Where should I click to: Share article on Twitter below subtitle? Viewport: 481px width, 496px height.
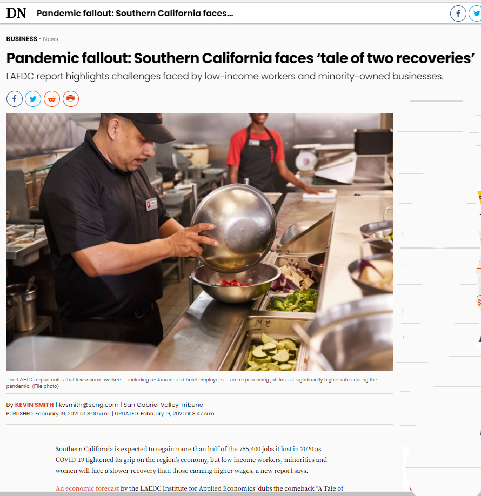tap(33, 99)
